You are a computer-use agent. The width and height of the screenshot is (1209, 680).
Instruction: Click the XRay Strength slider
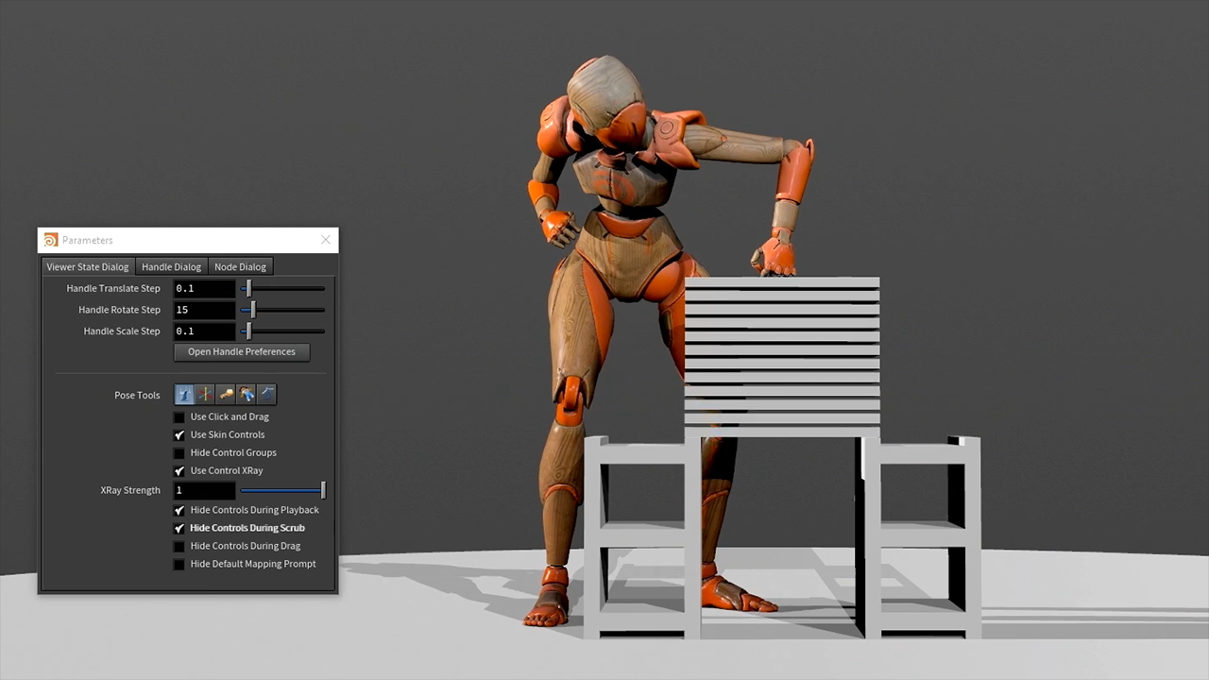(x=281, y=490)
